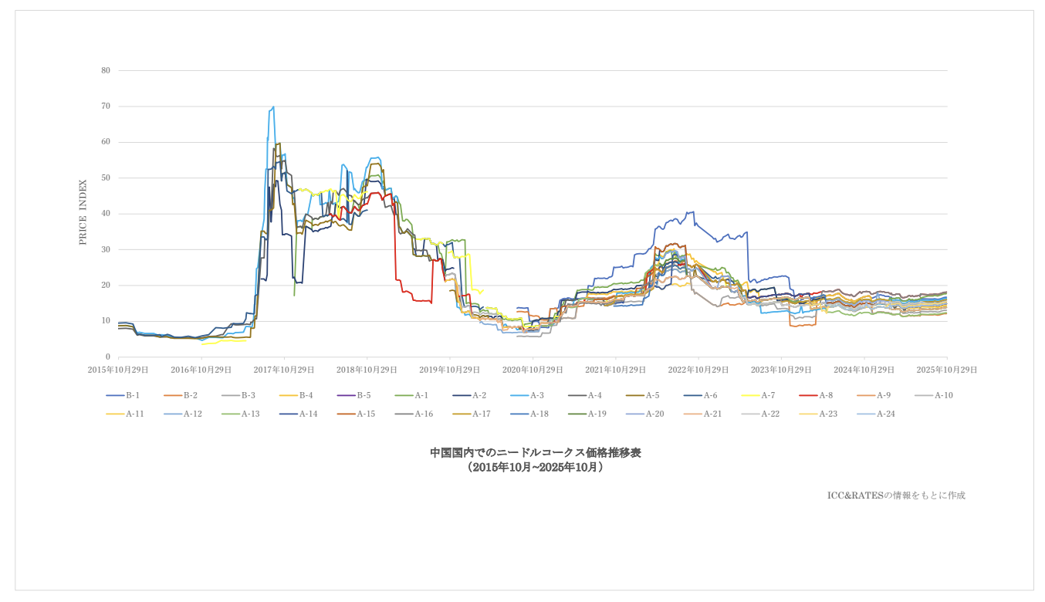Click the A-8 red legend entry
Image resolution: width=1045 pixels, height=602 pixels.
coord(816,395)
